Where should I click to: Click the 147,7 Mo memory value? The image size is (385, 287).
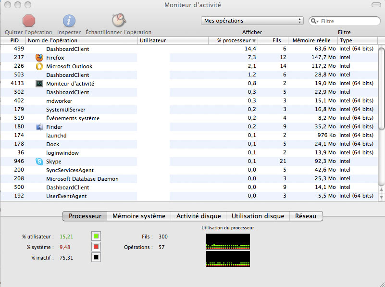click(323, 58)
